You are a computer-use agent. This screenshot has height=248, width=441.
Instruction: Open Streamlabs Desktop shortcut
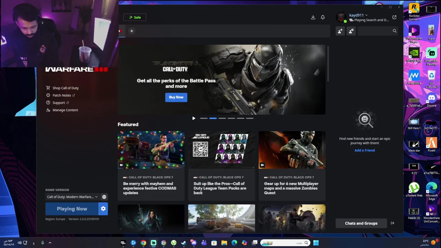pyautogui.click(x=431, y=57)
